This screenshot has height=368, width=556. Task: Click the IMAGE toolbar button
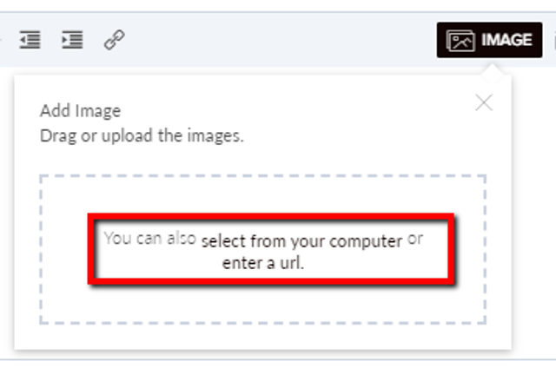[x=489, y=40]
